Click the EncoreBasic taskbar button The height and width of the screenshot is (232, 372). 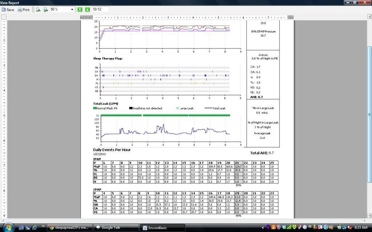pos(162,228)
